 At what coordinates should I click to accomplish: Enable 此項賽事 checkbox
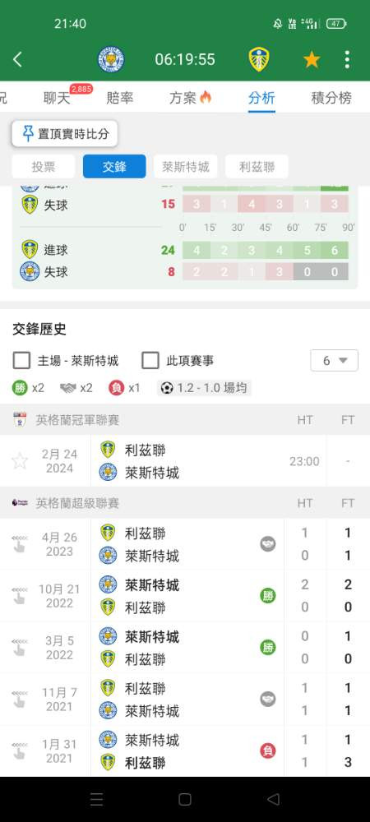pyautogui.click(x=150, y=361)
